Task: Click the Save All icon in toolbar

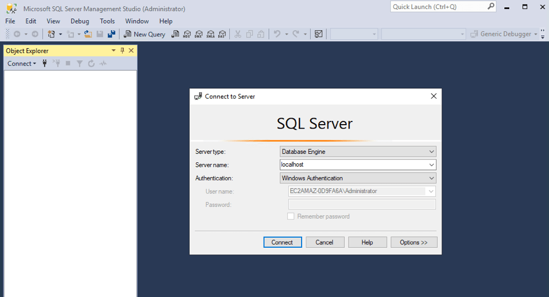Action: [x=111, y=34]
